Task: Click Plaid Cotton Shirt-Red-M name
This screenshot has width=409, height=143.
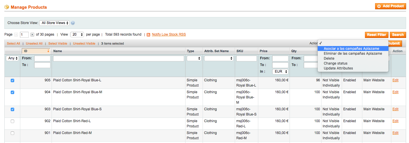Action: point(72,133)
